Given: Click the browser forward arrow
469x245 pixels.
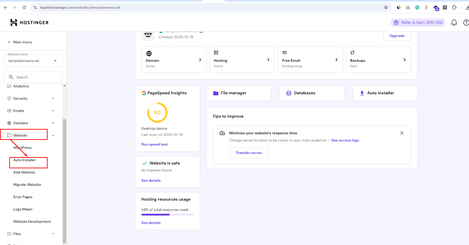Looking at the screenshot, I should click(x=15, y=7).
